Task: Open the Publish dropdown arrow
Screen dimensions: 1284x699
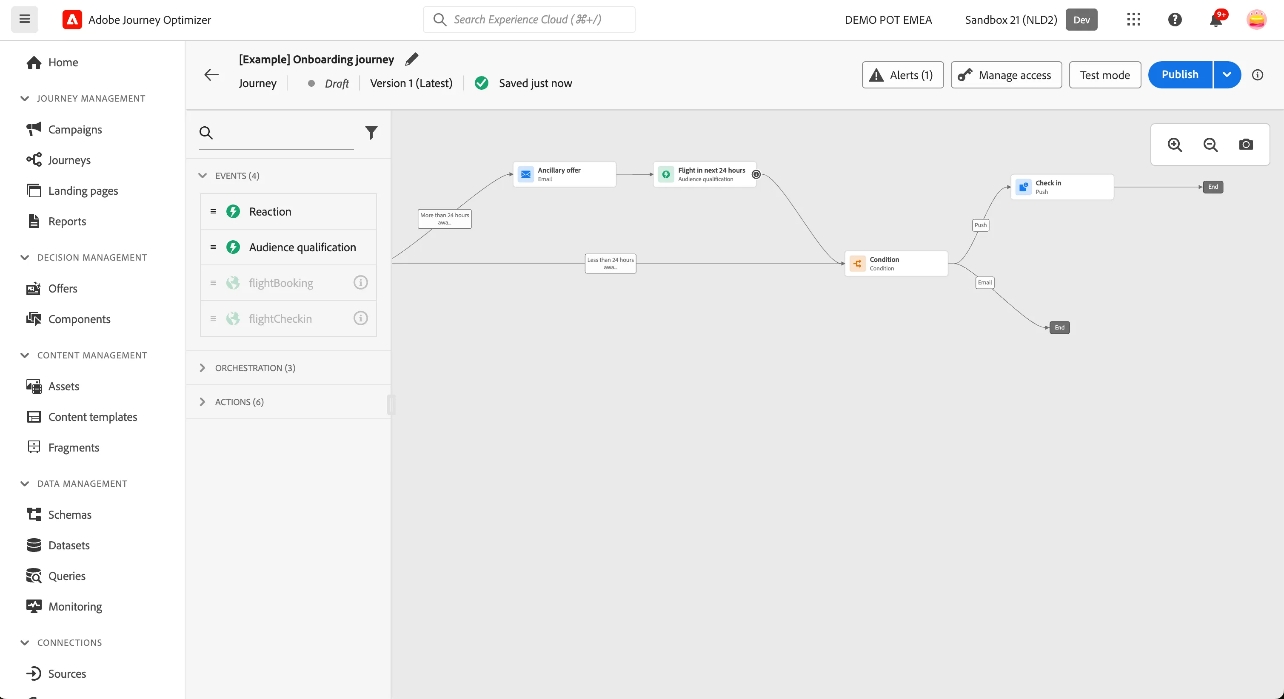Action: point(1227,75)
